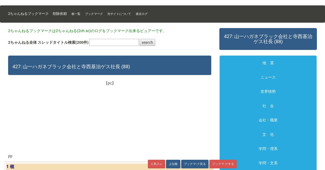
Task: Select 会社・職業 category in sidebar
Action: (268, 120)
